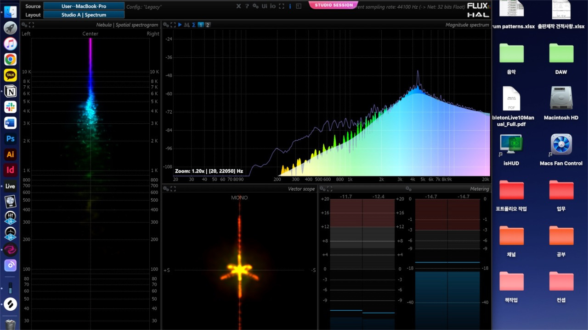The width and height of the screenshot is (588, 330).
Task: Open Nebula spatial spectrogram panel settings gears
Action: tap(24, 25)
